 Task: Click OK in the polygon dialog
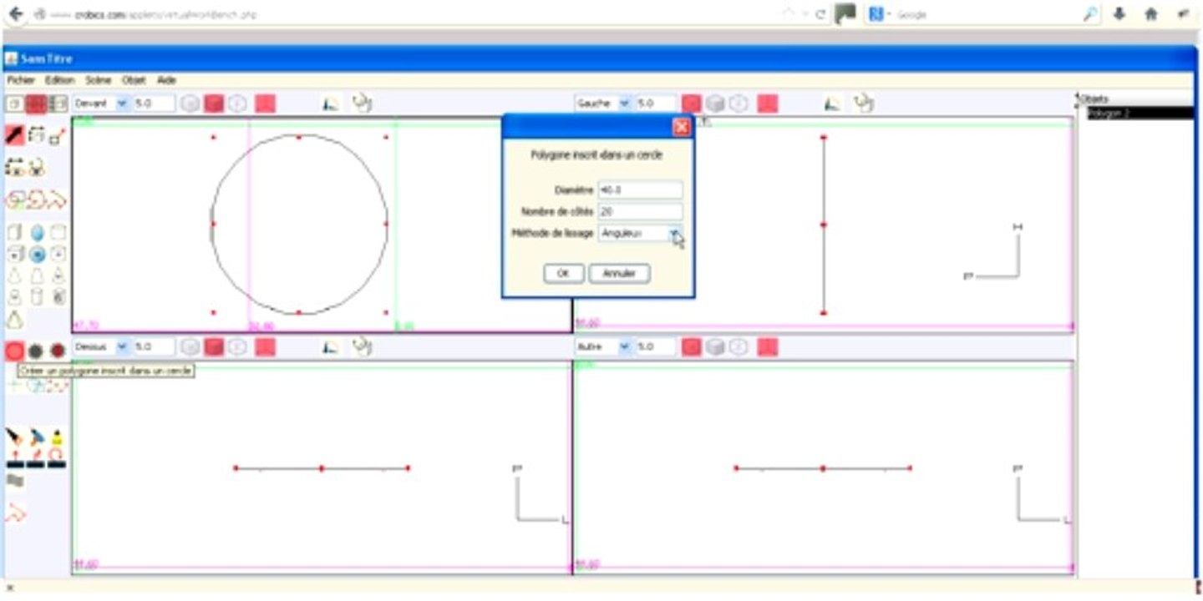564,274
